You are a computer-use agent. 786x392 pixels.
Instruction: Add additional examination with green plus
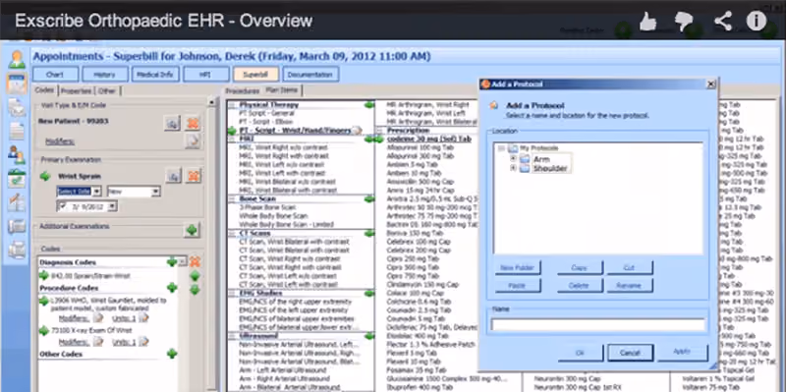click(191, 230)
